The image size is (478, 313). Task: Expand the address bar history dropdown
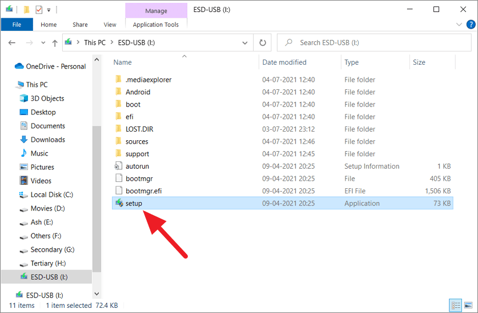click(x=245, y=43)
